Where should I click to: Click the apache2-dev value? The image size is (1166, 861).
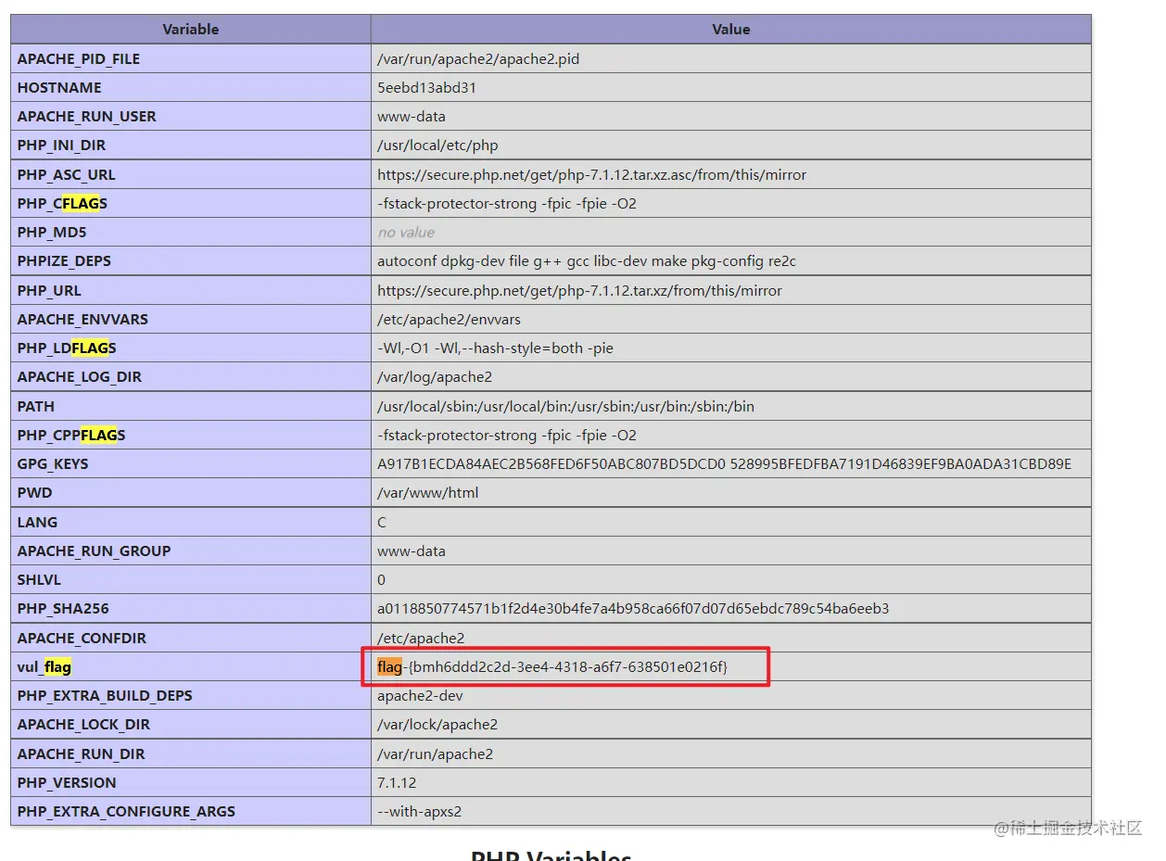(420, 696)
